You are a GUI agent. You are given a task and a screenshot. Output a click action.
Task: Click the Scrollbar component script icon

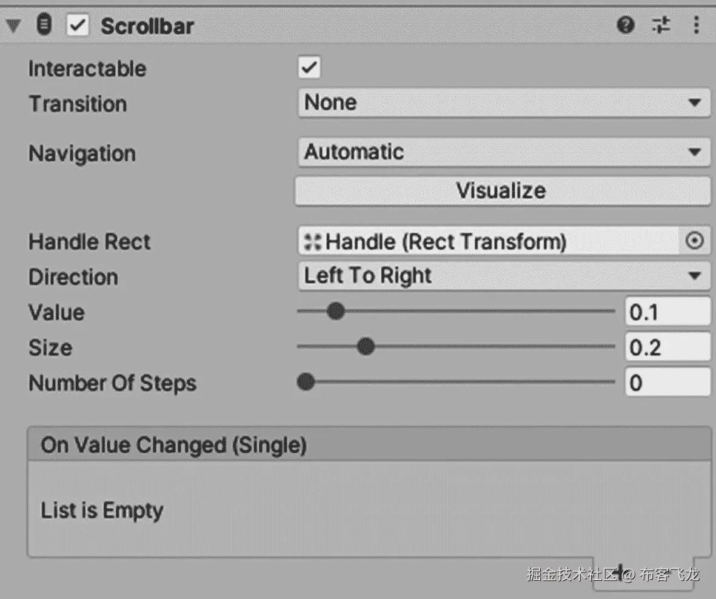coord(44,25)
